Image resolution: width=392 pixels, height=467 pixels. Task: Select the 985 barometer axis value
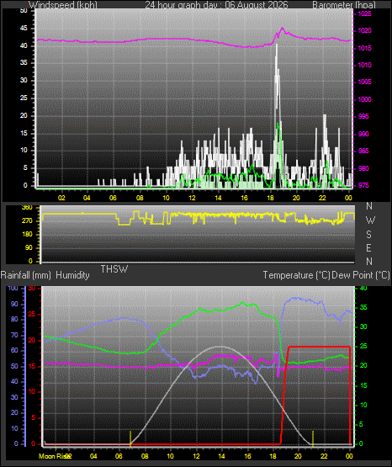(x=363, y=151)
